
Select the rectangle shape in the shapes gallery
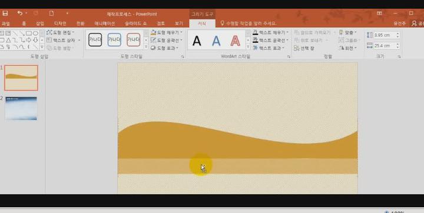[x=29, y=34]
